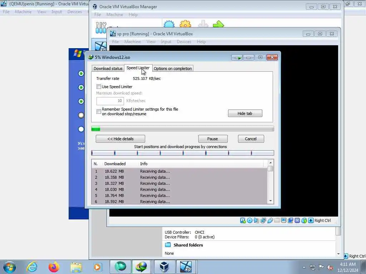Click the green download progress bar

click(x=183, y=128)
